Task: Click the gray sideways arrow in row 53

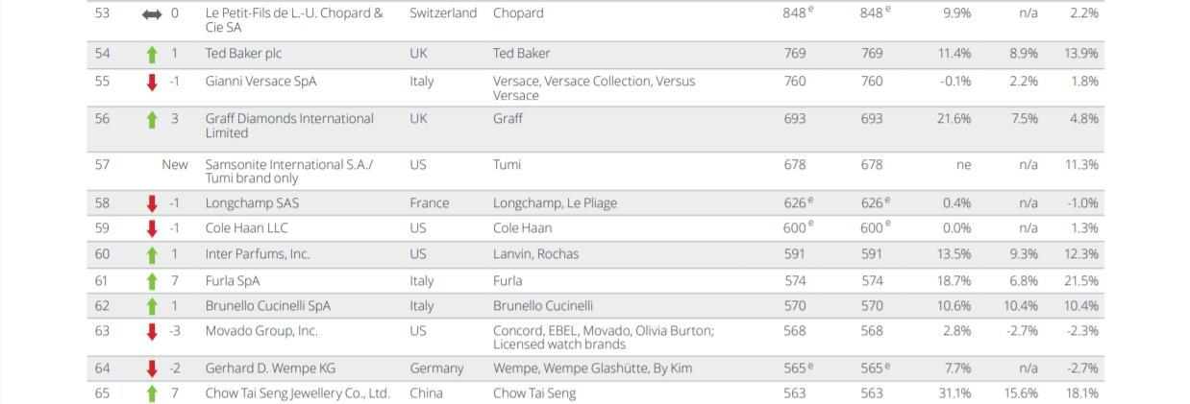Action: pos(152,13)
